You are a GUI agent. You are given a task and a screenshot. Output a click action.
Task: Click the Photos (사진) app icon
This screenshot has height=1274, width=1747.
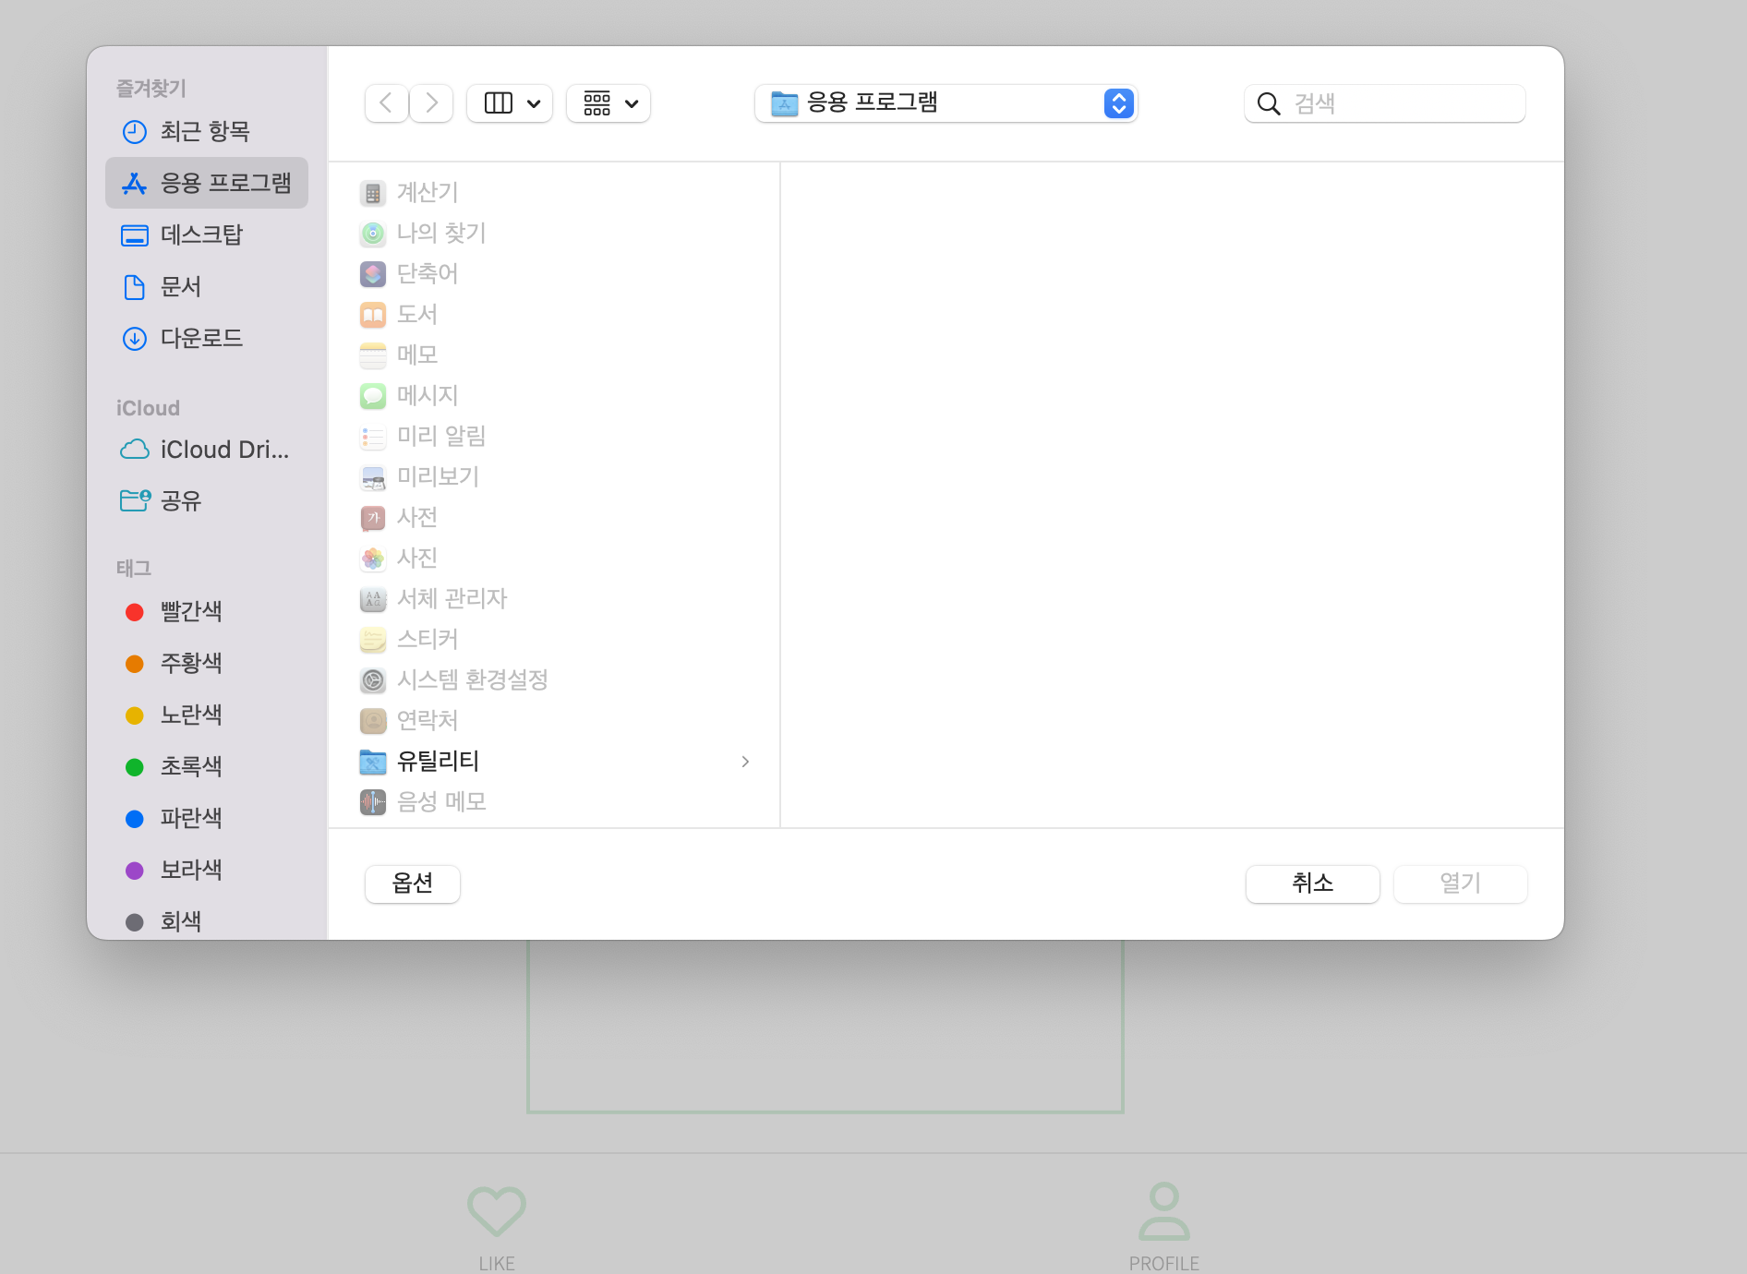(x=373, y=559)
